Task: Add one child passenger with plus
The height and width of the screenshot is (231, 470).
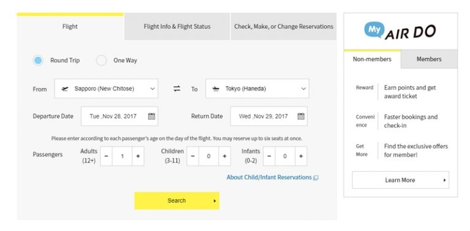Action: tap(225, 156)
